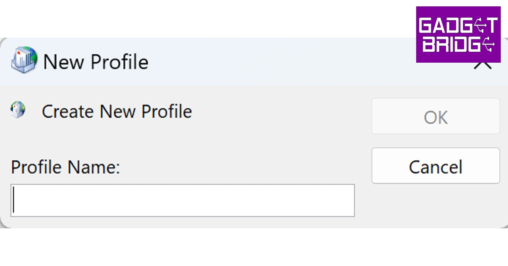
Task: Click the text cursor inside Profile Name box
Action: pos(14,200)
